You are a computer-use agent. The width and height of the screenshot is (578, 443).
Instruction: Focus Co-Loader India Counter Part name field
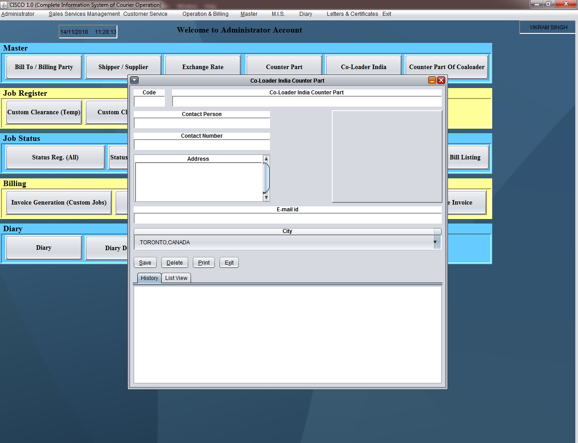(x=307, y=102)
